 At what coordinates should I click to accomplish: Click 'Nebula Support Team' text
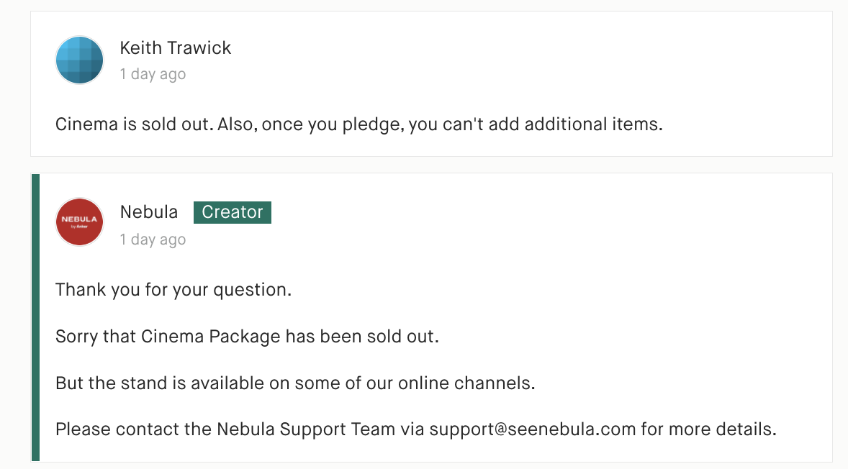pyautogui.click(x=306, y=429)
